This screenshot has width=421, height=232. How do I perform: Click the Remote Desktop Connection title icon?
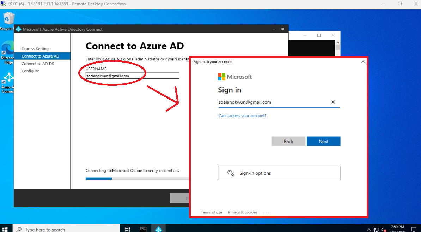point(4,4)
